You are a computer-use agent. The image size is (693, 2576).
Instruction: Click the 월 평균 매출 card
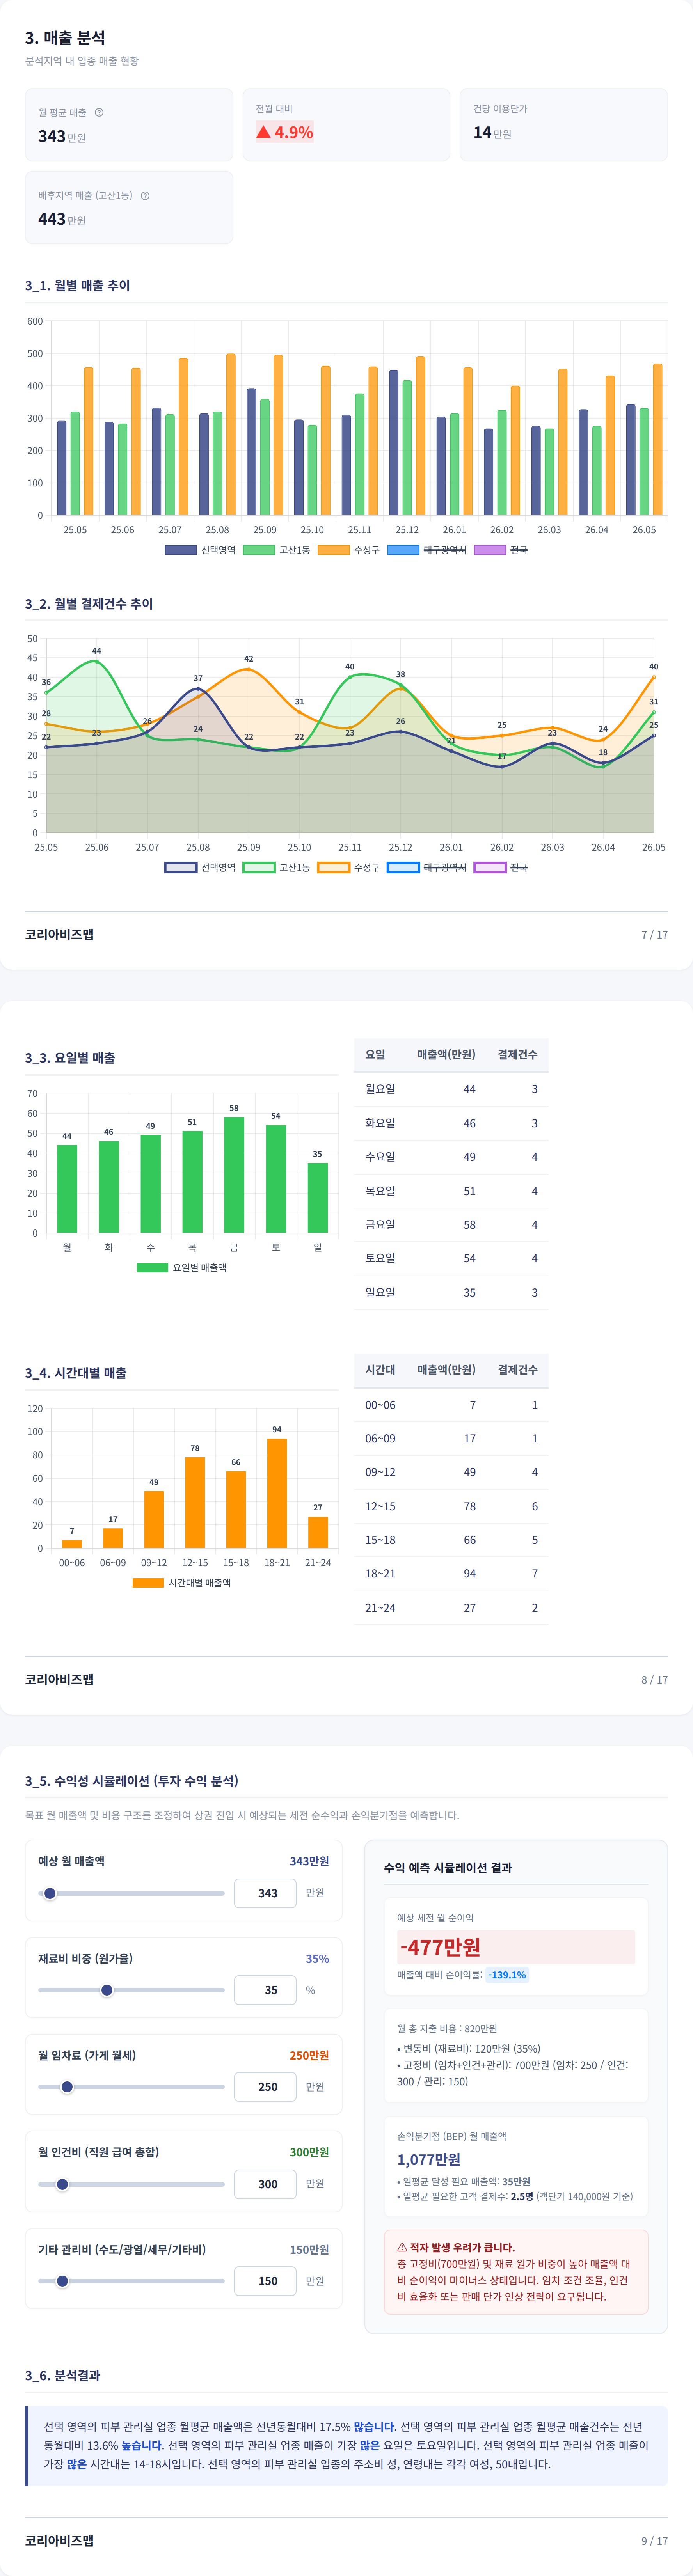coord(129,125)
